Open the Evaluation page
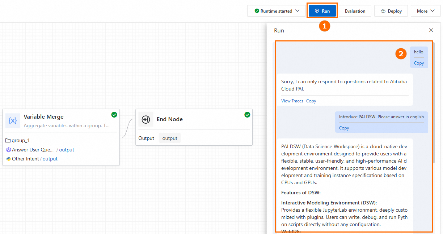443x234 pixels. [x=355, y=11]
